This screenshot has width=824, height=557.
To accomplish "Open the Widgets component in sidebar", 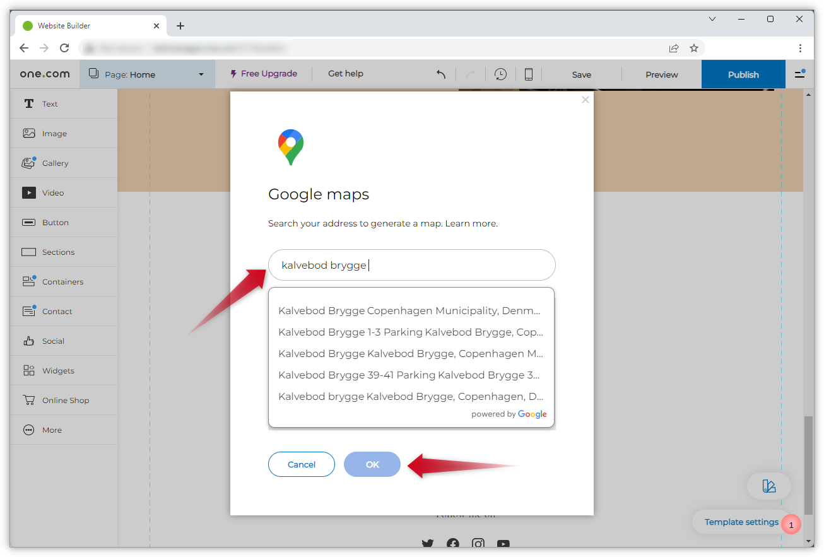I will pyautogui.click(x=64, y=371).
